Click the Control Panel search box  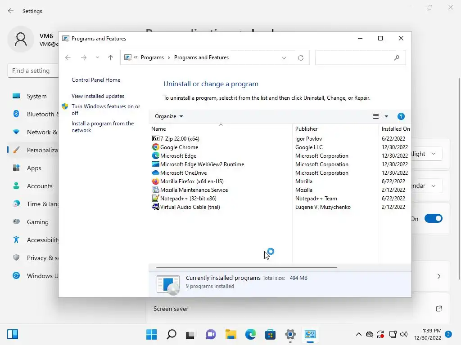[361, 57]
